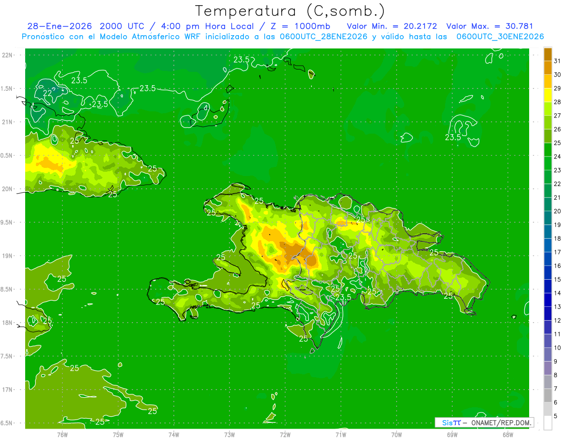Click the color bar swatch between 30 and 31

point(548,68)
